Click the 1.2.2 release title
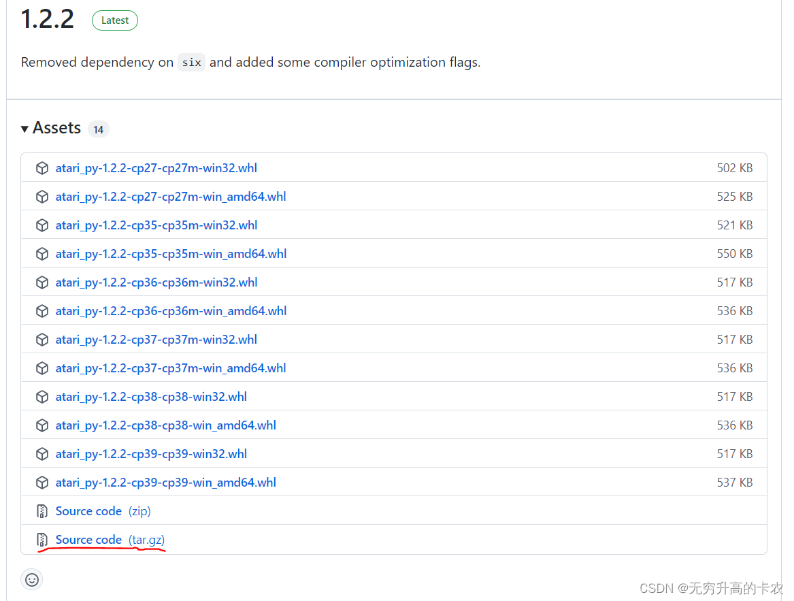The height and width of the screenshot is (601, 794). [47, 19]
